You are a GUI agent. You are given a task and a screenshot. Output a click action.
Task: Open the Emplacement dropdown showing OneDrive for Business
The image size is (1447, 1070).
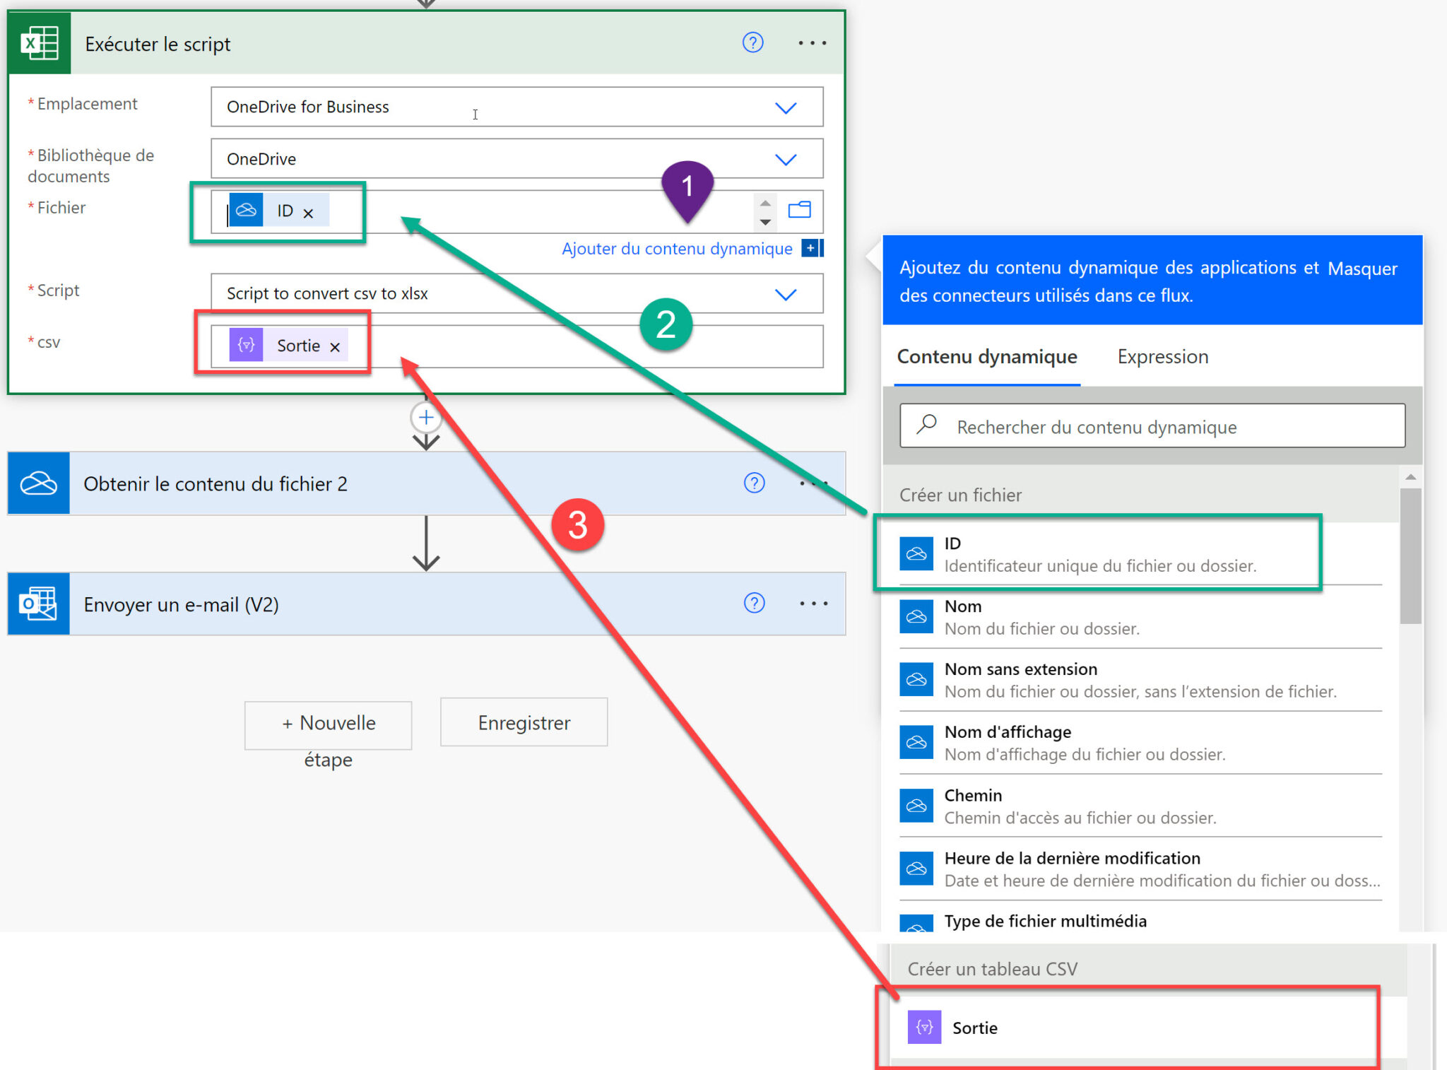coord(786,107)
